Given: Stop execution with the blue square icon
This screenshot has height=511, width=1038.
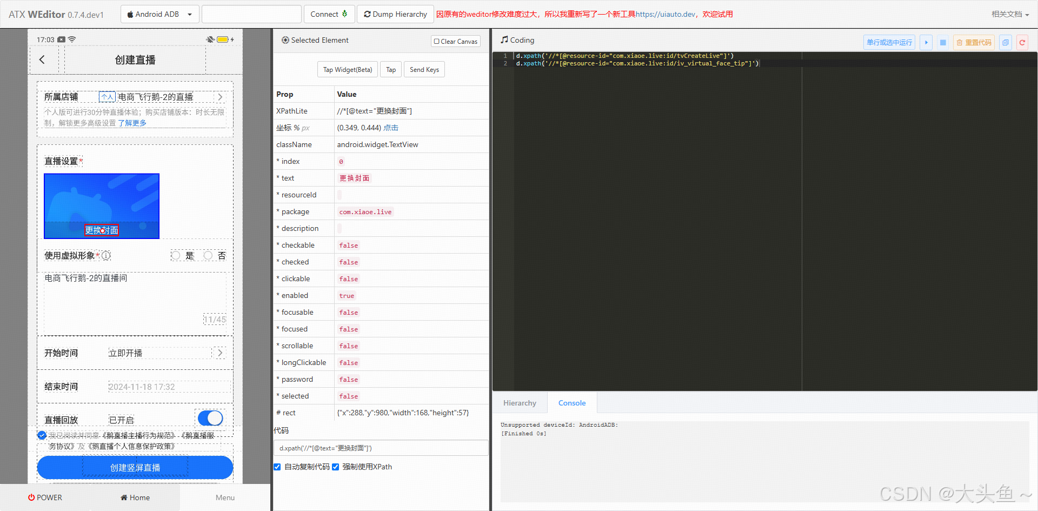Looking at the screenshot, I should (x=943, y=42).
